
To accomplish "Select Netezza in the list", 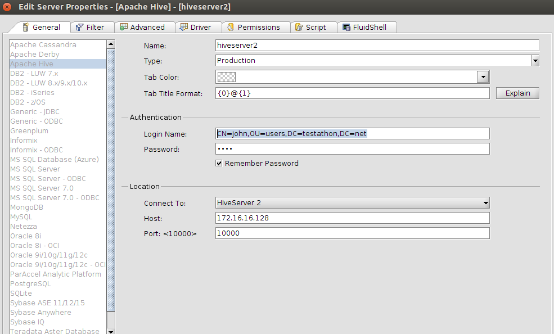I will pyautogui.click(x=57, y=226).
